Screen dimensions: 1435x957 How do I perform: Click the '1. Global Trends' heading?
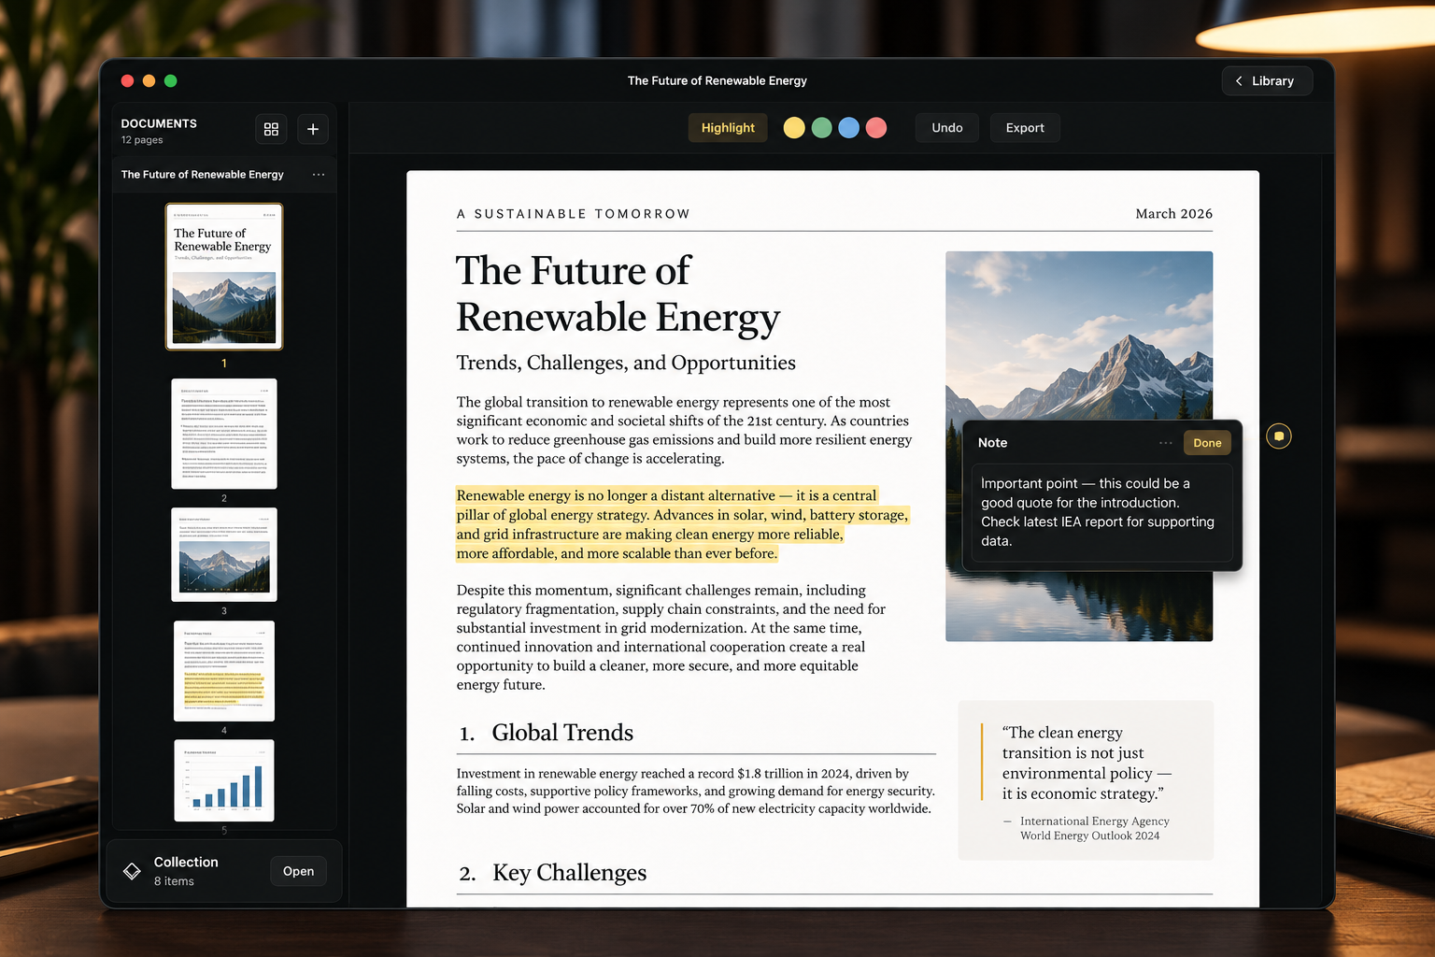(x=546, y=733)
